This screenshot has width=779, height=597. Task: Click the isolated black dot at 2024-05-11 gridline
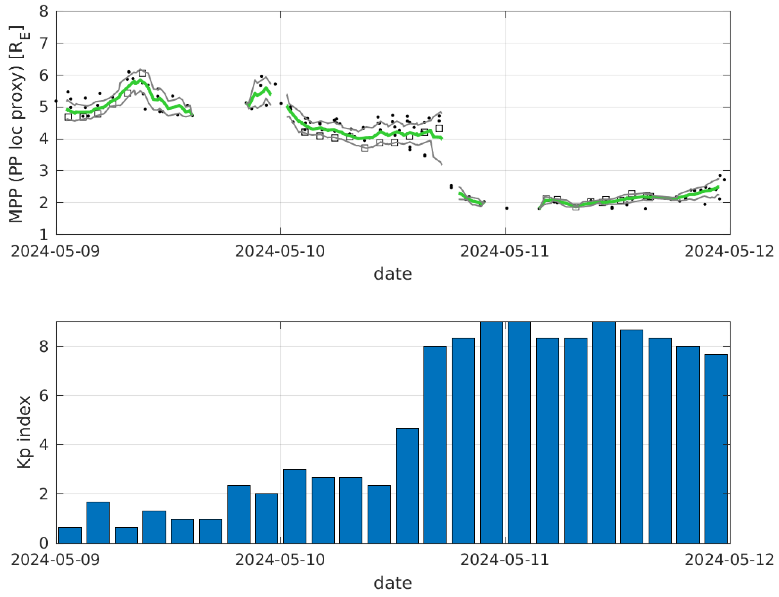507,208
